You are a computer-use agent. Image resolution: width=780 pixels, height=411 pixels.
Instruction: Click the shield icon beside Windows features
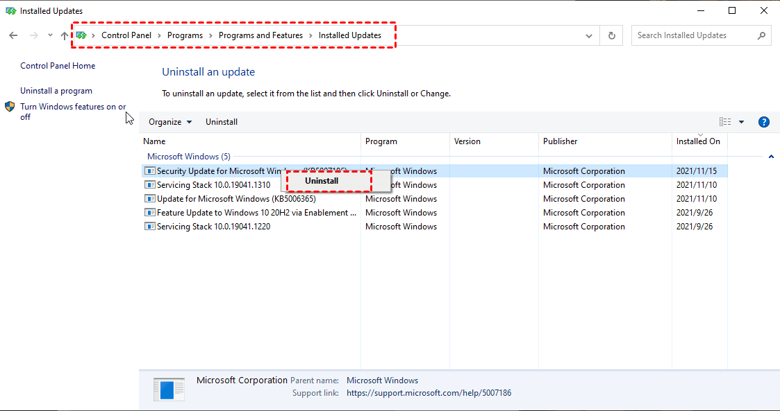[x=10, y=107]
